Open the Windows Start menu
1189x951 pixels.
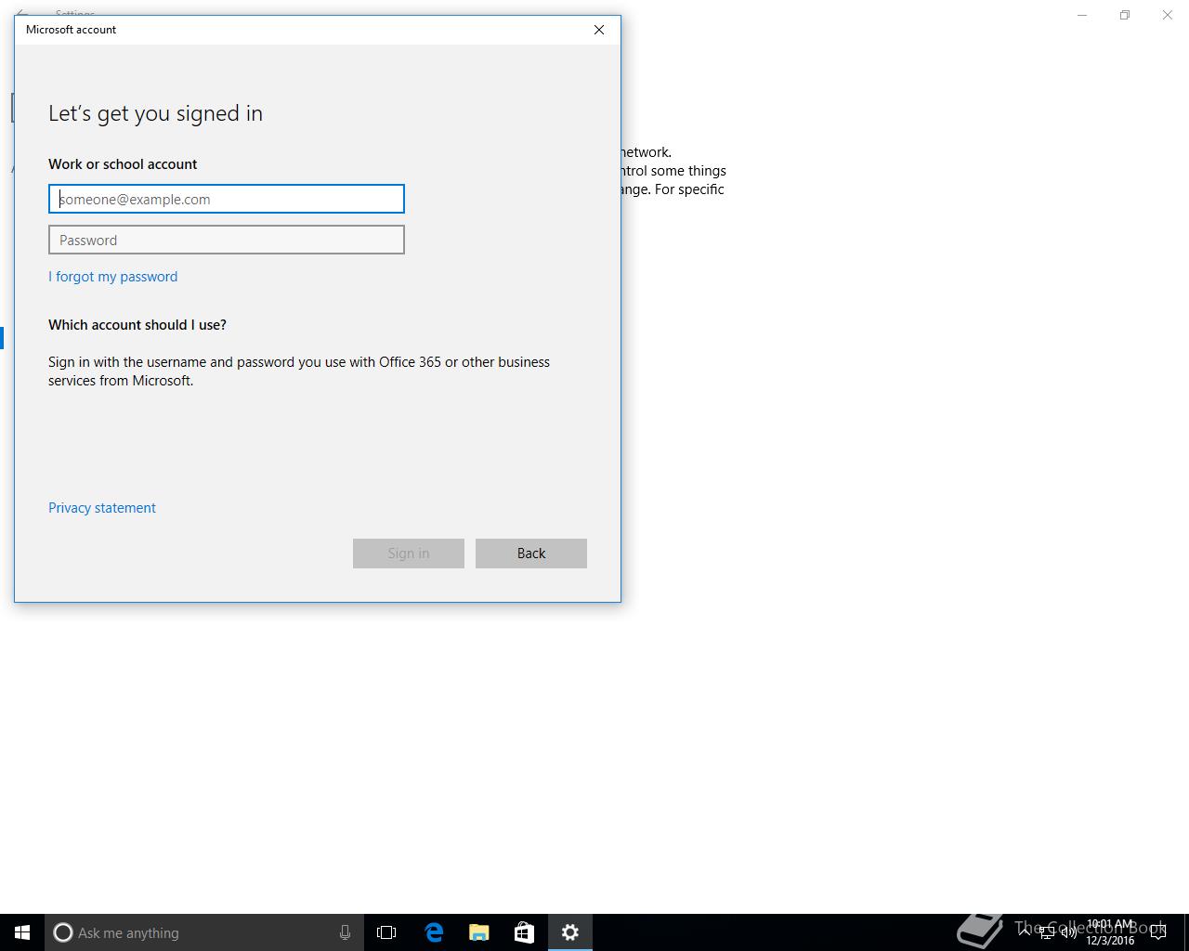tap(22, 932)
